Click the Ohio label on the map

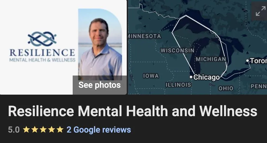click(226, 88)
